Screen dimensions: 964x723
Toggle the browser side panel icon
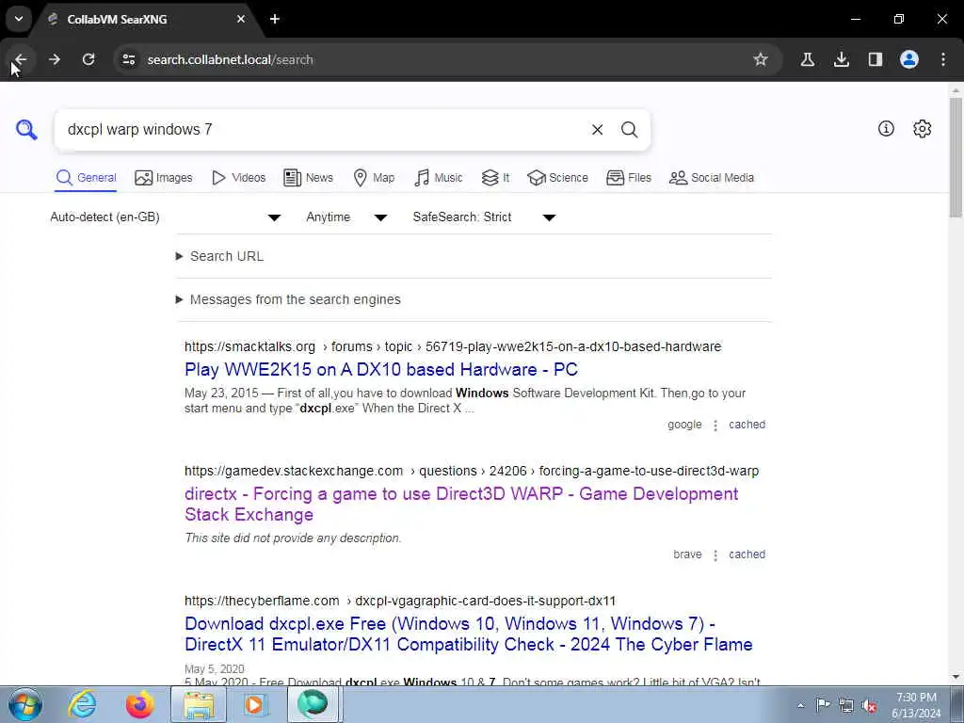(875, 59)
